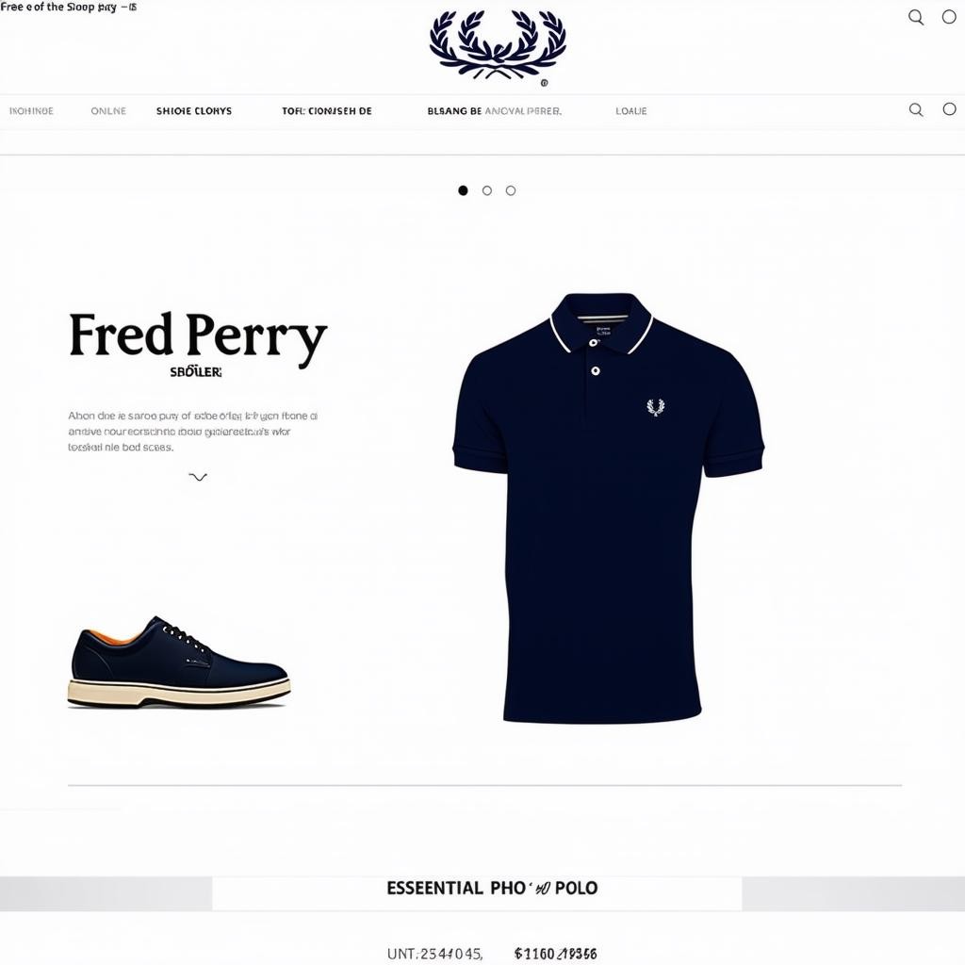Viewport: 965px width, 965px height.
Task: Click the search magnifier in the top bar
Action: point(916,17)
